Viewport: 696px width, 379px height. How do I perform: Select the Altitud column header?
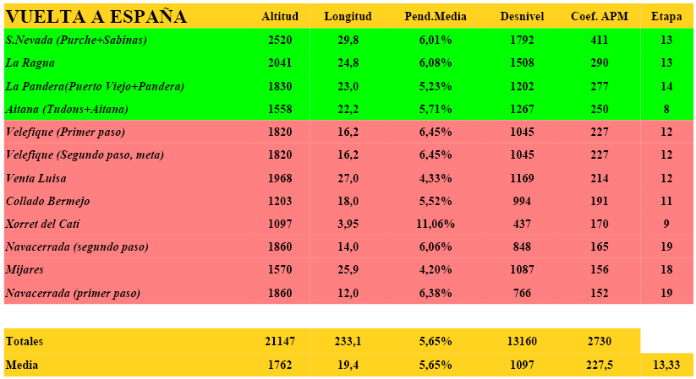click(x=279, y=17)
